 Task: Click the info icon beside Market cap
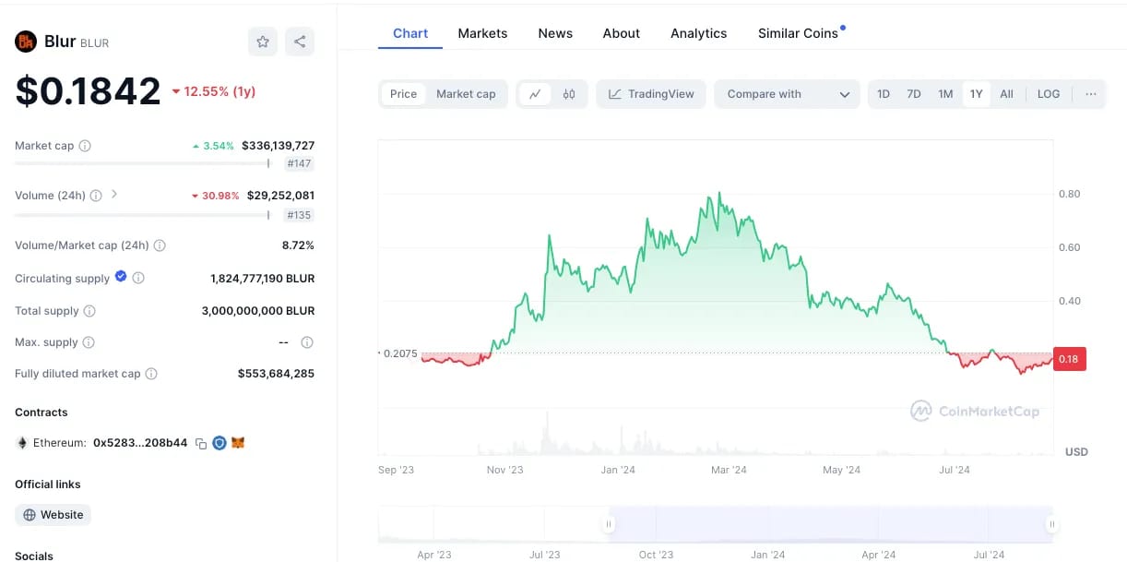pos(85,146)
